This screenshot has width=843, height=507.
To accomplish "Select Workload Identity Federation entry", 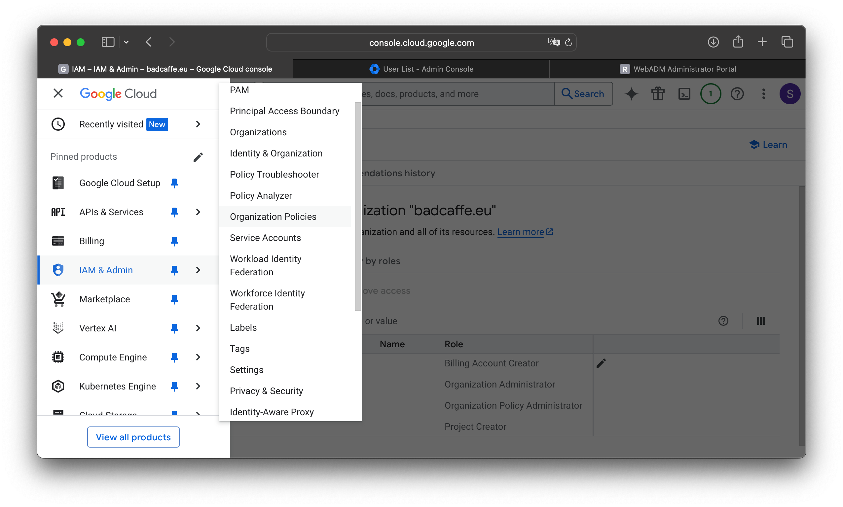I will point(285,265).
